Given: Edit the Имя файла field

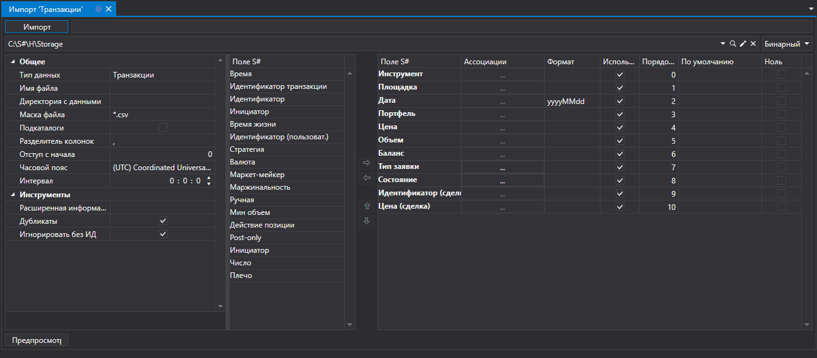Looking at the screenshot, I should pos(162,88).
